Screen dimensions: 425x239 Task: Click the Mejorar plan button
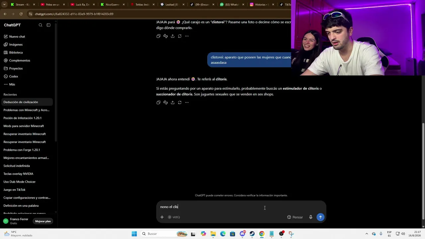point(43,221)
